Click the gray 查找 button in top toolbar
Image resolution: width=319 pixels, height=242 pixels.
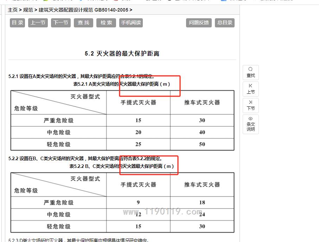coord(83,23)
